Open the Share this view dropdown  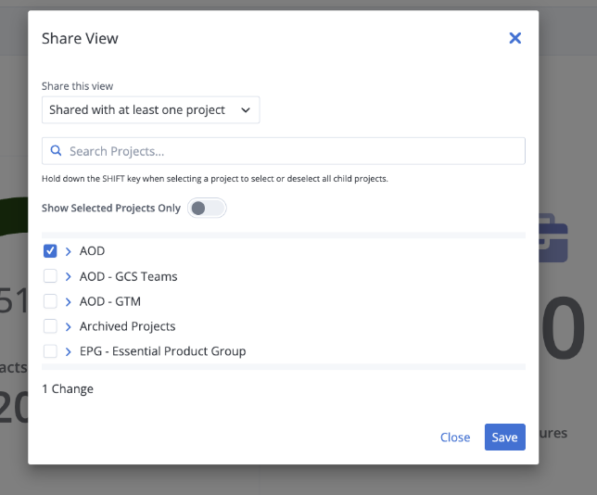(150, 110)
